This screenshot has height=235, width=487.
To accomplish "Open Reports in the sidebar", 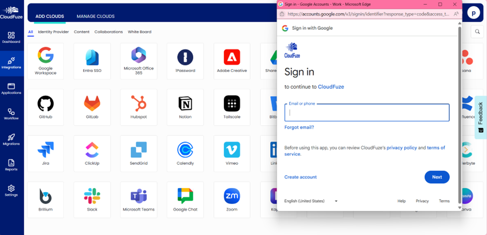I will tap(11, 165).
